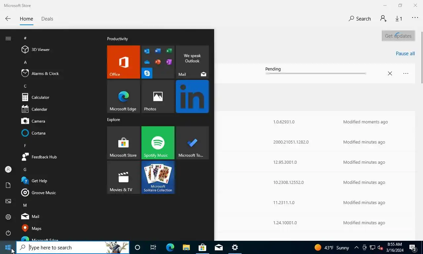Screen dimensions: 423x254
Task: Open Calculator from Start menu
Action: pyautogui.click(x=59, y=97)
